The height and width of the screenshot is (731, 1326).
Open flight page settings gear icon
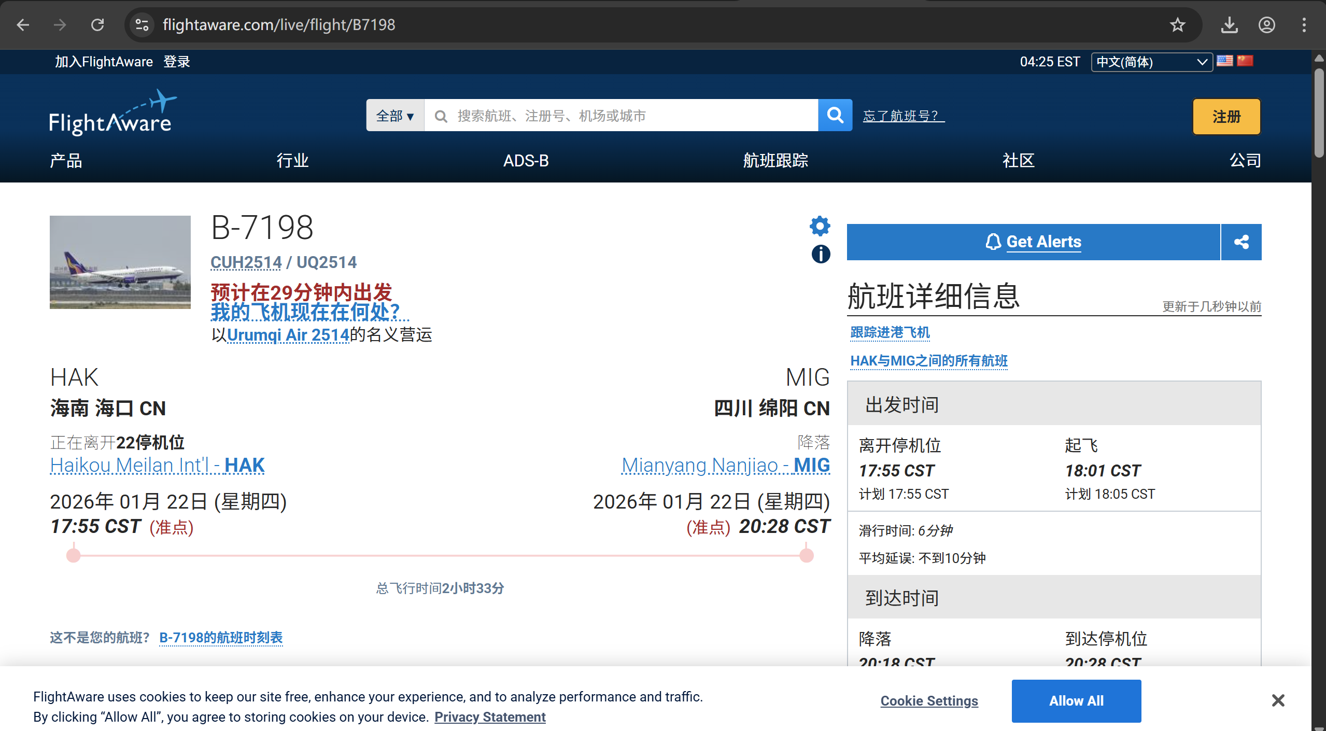(x=820, y=226)
